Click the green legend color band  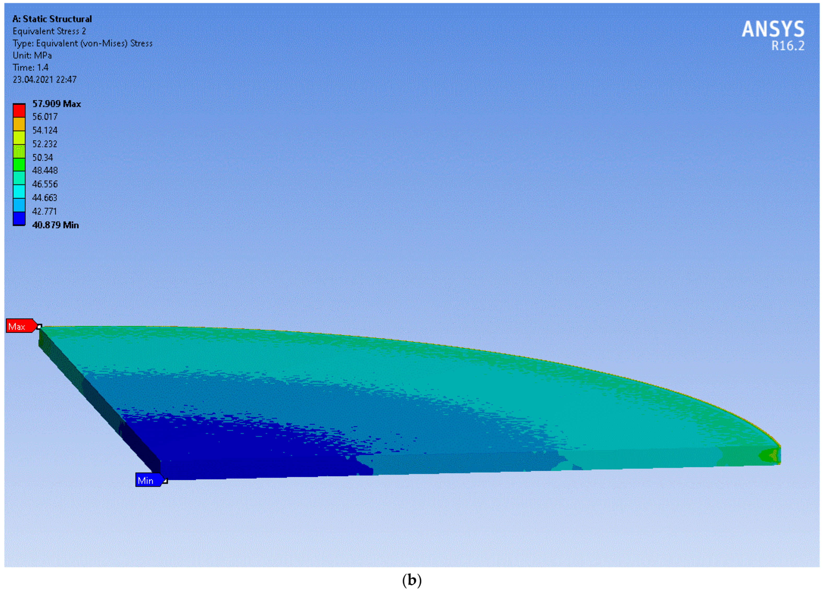pos(19,165)
